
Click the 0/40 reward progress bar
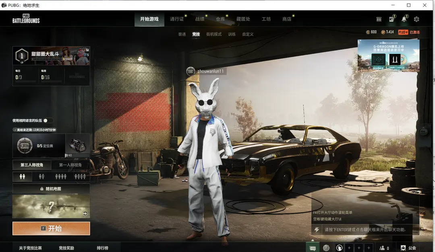point(77,156)
